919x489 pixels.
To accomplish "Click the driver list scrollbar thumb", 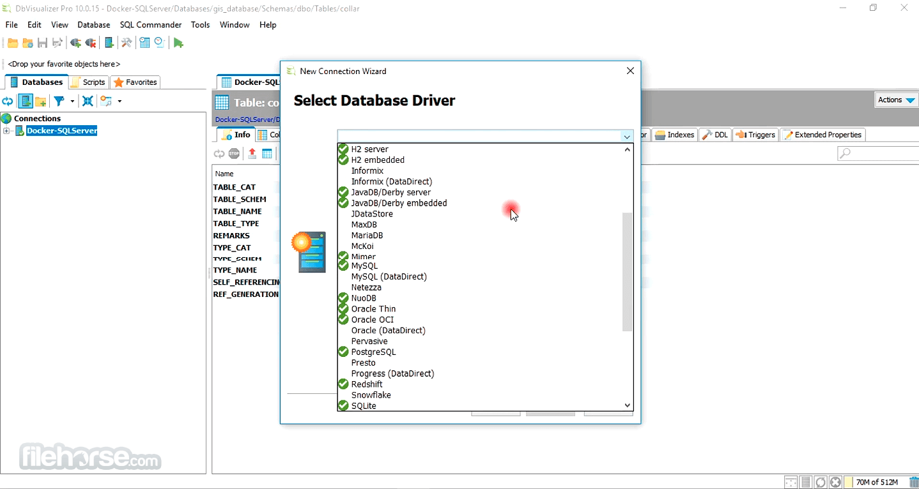I will click(627, 272).
